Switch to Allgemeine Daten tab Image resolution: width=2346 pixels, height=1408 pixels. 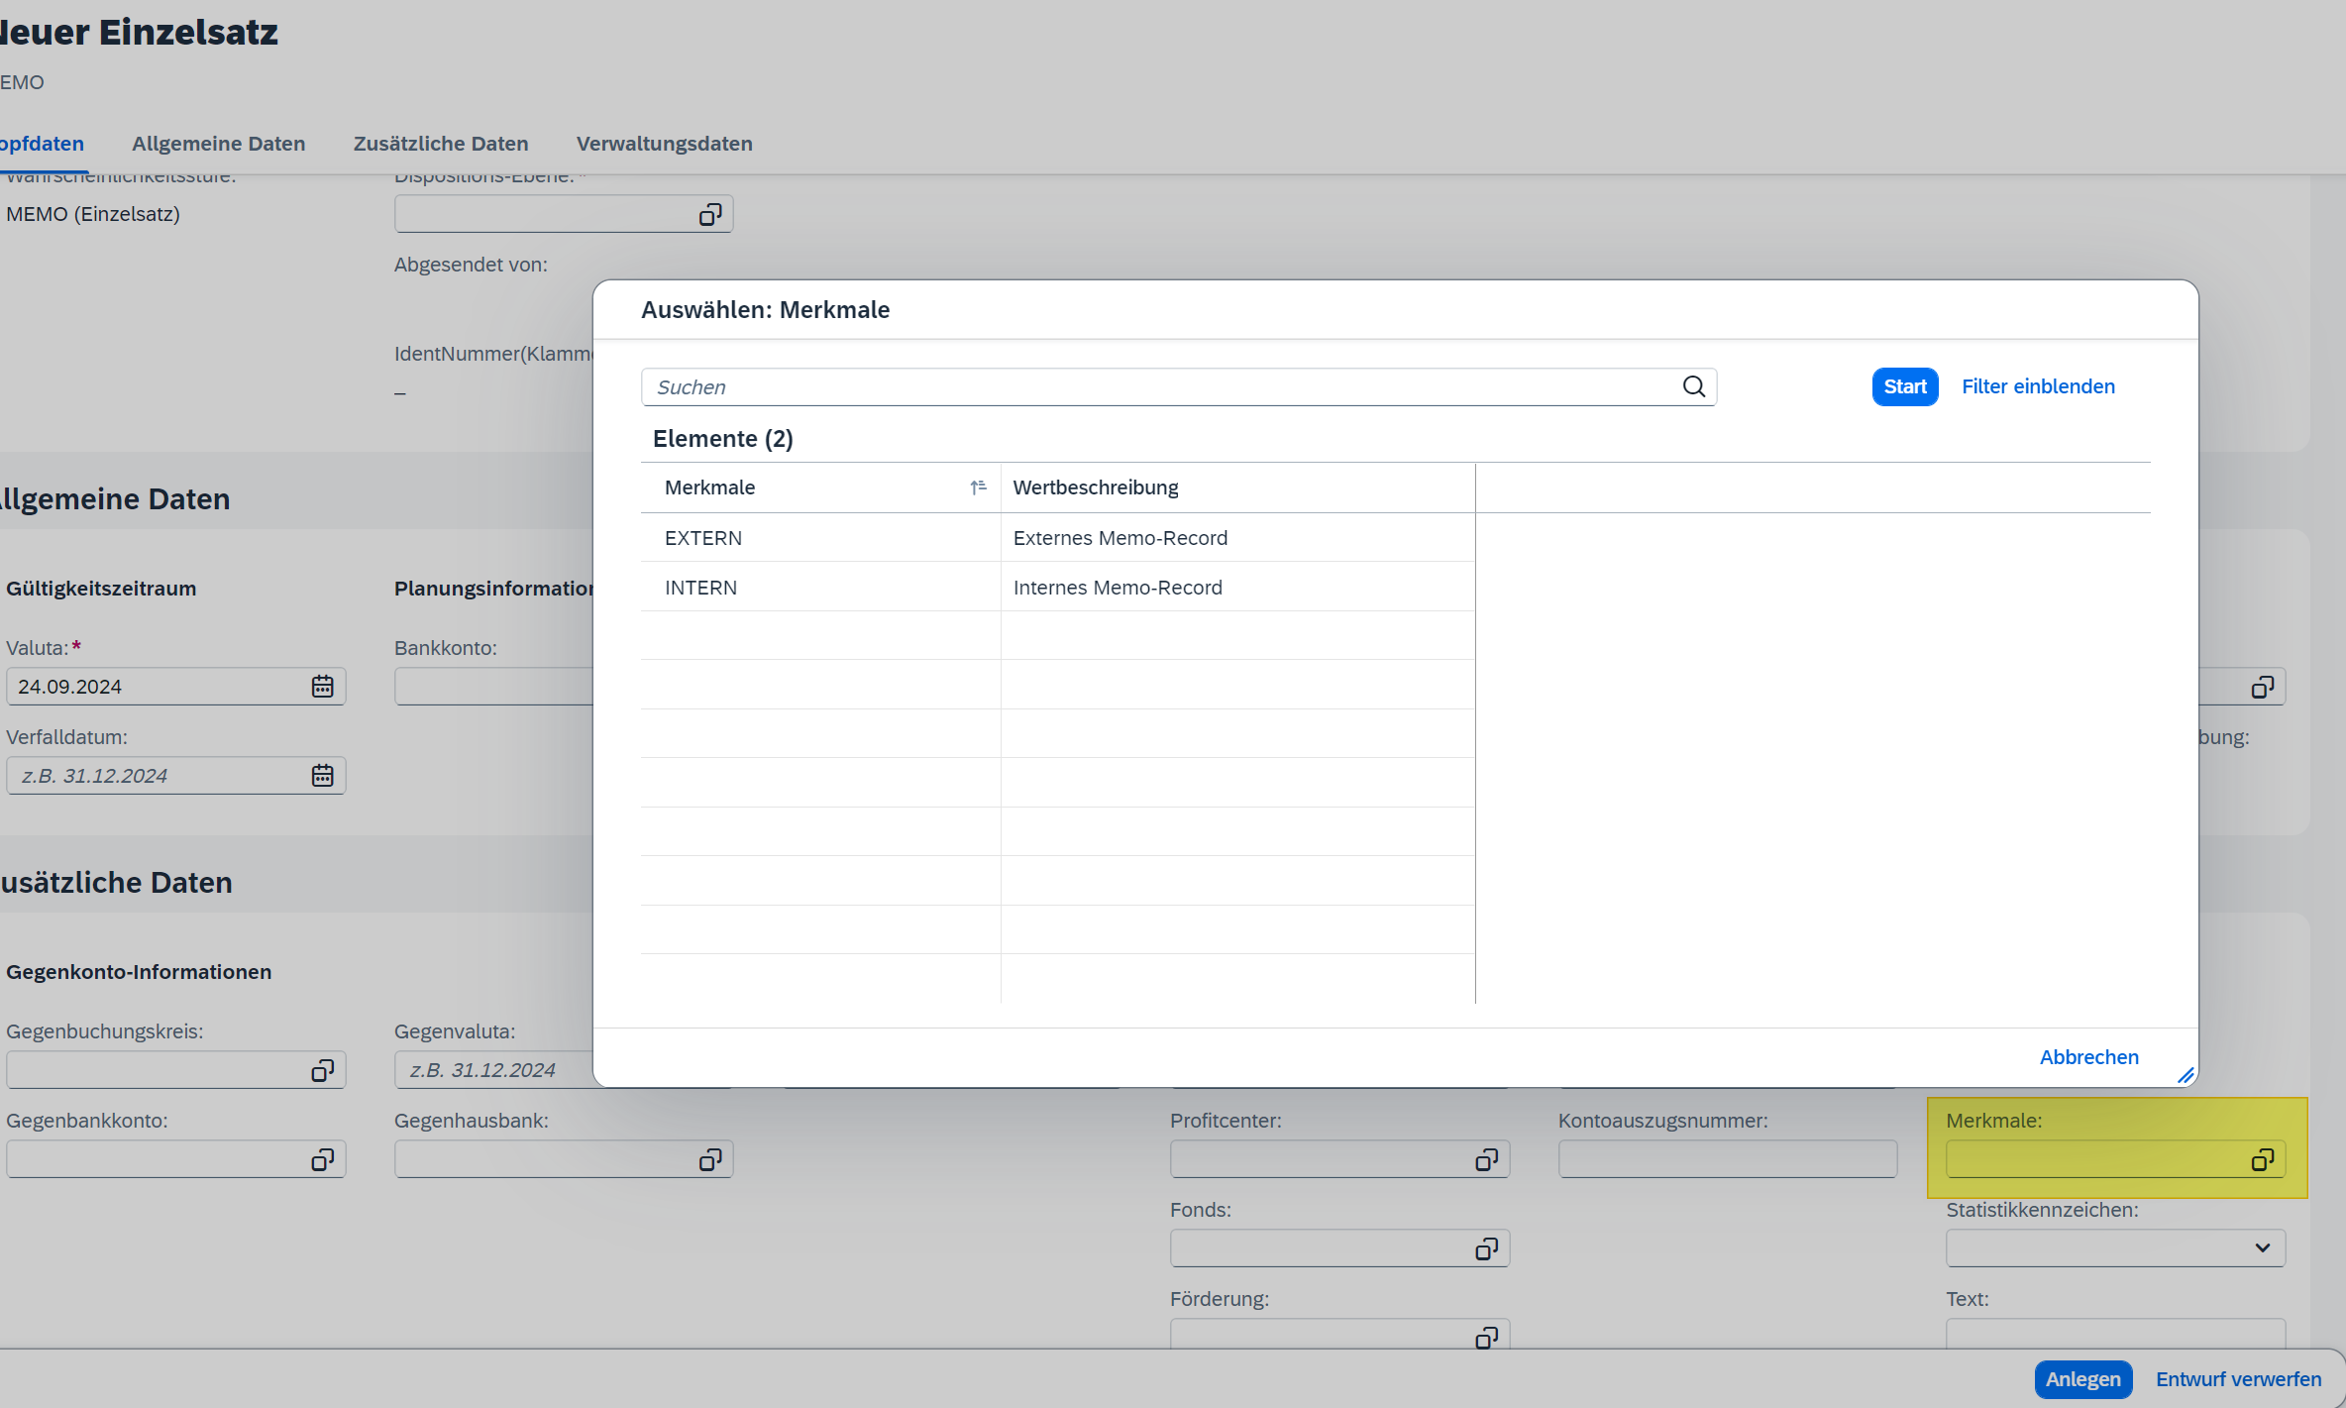[218, 144]
